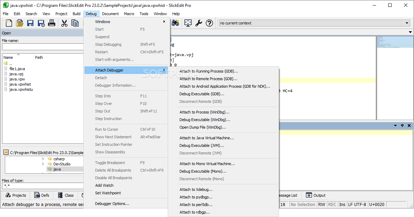Viewport: 414px width, 217px height.
Task: Click the Copy toolbar icon
Action: (x=75, y=23)
